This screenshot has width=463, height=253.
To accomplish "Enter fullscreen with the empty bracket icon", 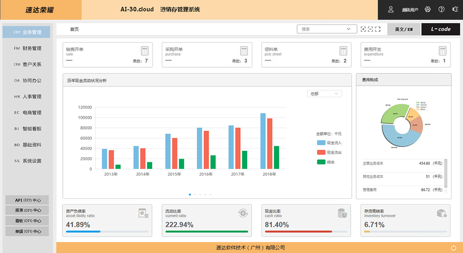I will [x=378, y=29].
